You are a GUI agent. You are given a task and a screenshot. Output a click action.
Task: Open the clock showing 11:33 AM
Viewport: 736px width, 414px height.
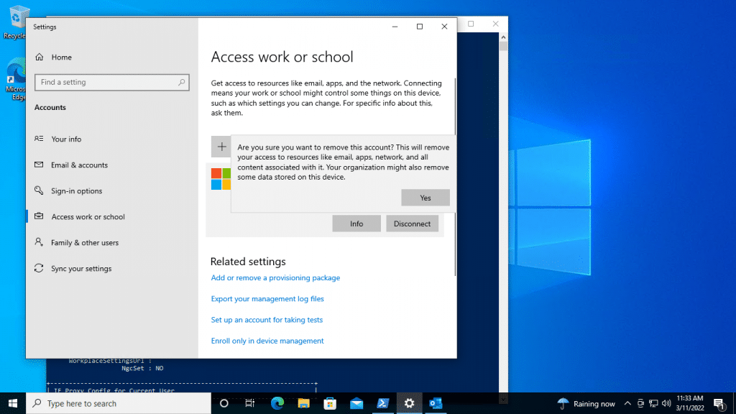click(x=689, y=403)
